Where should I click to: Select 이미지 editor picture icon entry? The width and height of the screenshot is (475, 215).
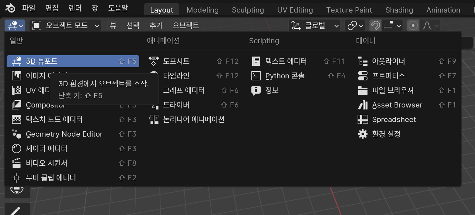(17, 76)
